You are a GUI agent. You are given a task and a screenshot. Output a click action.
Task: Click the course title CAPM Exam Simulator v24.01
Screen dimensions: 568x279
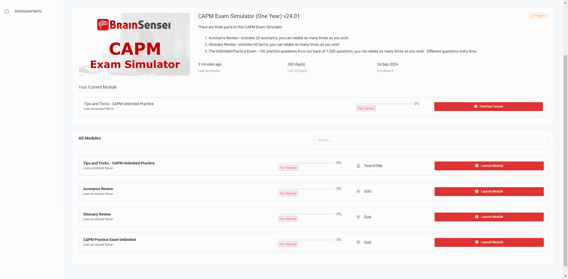tap(249, 16)
